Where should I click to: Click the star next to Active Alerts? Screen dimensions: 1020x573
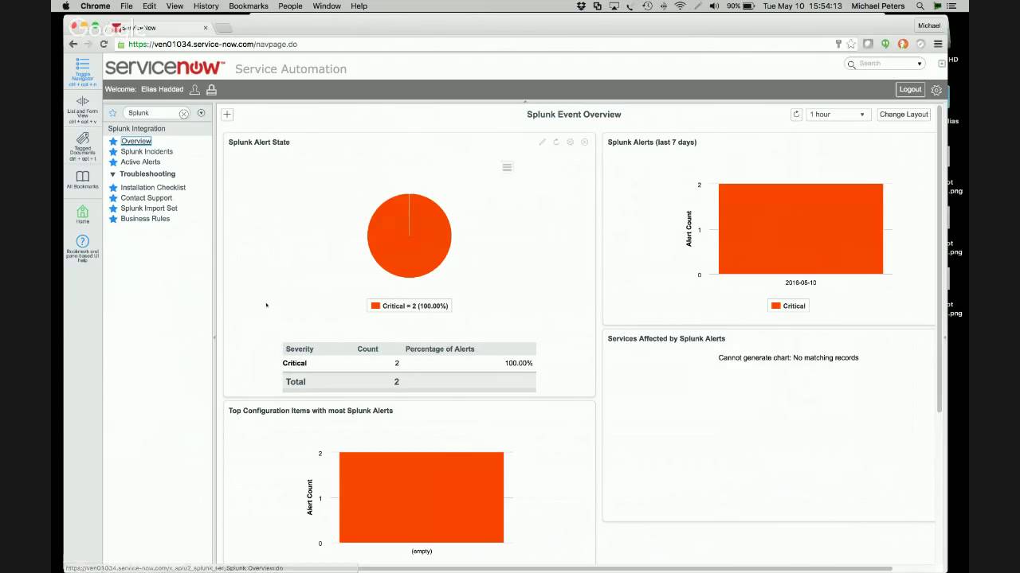click(x=113, y=162)
